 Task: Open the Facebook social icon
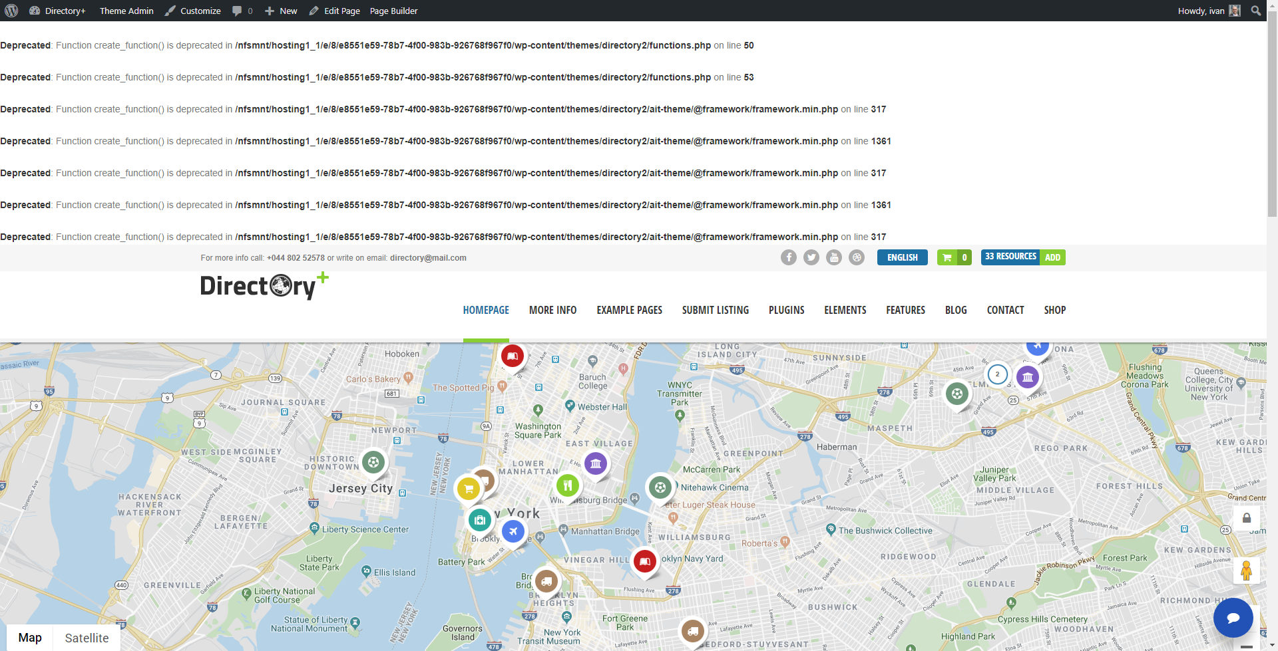[x=789, y=257]
